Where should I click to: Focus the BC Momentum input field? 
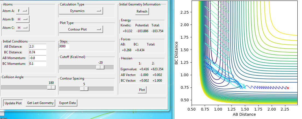tap(37, 64)
